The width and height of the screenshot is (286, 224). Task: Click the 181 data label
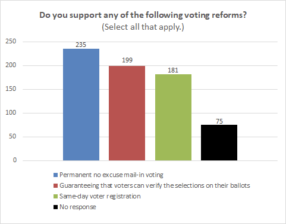[173, 70]
